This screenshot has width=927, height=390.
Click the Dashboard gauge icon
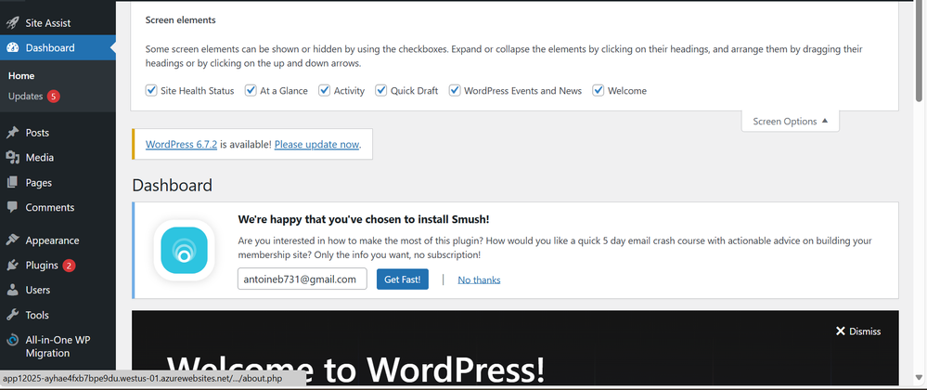tap(12, 48)
